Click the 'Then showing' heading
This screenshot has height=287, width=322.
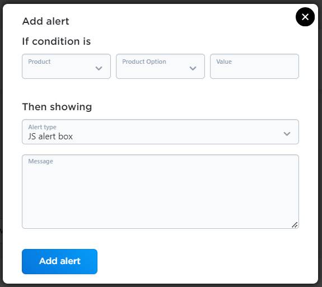click(x=57, y=107)
